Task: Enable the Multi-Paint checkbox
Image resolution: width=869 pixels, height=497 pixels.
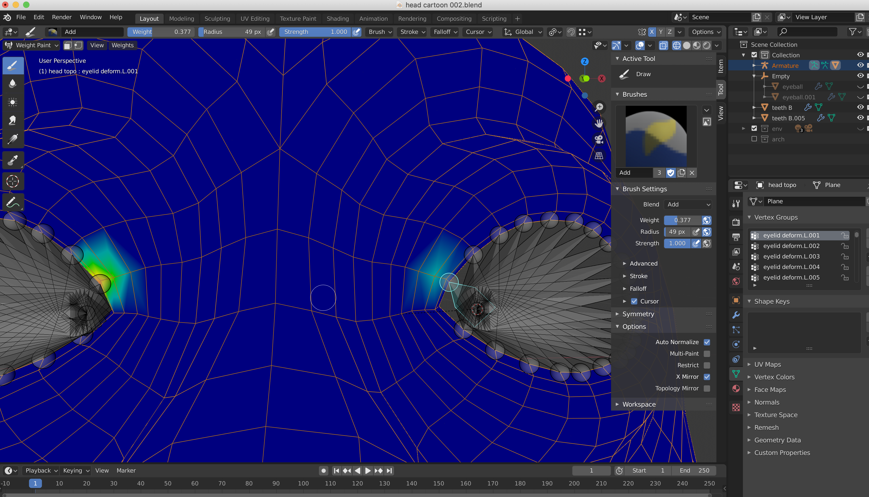Action: (x=707, y=354)
